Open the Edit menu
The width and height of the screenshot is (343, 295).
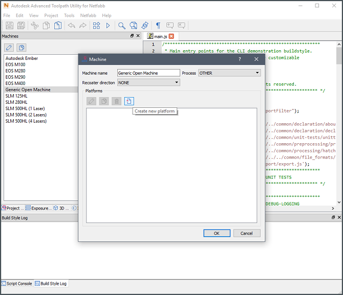[19, 15]
